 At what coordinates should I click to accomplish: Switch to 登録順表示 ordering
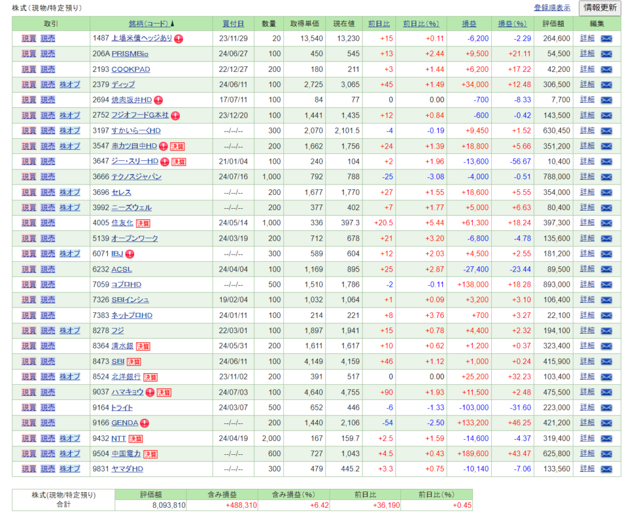[x=552, y=8]
